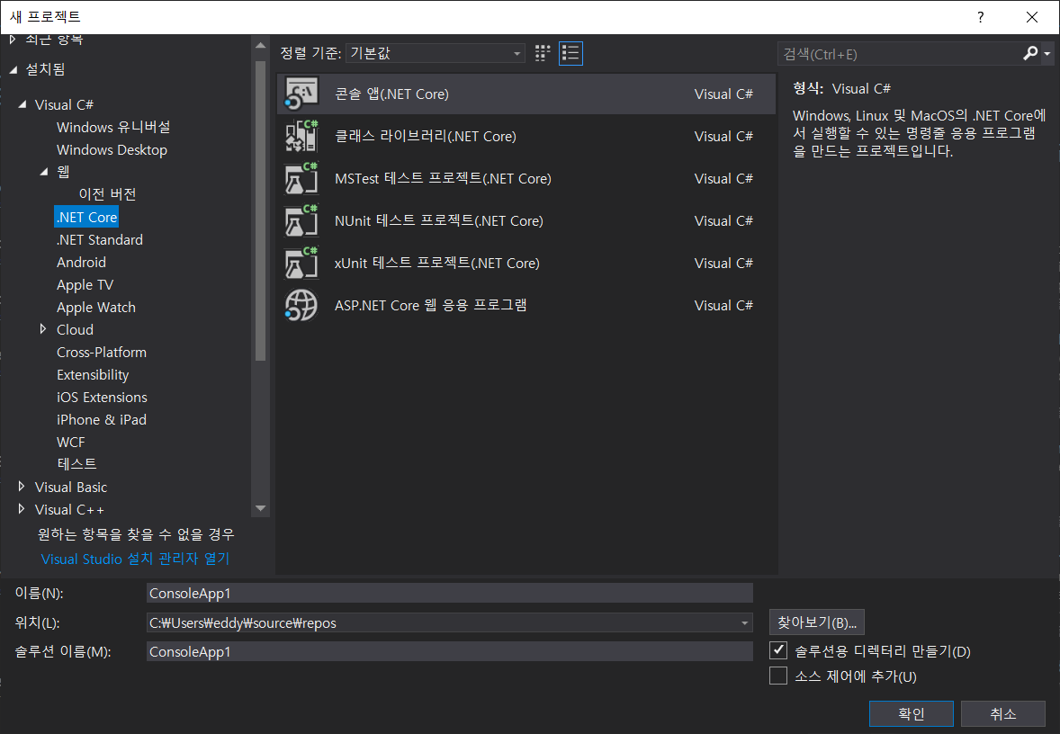Select the Extensibility category
Viewport: 1060px width, 734px height.
coord(93,374)
